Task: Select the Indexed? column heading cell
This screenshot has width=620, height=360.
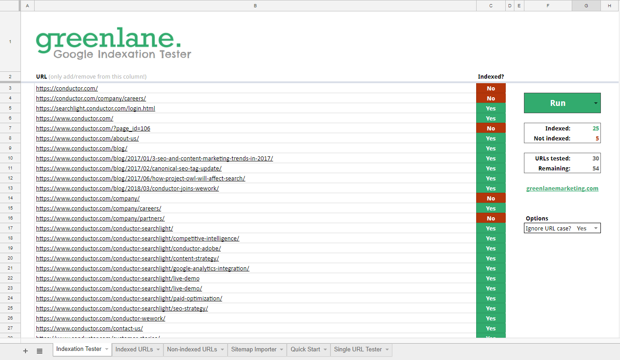Action: coord(491,76)
